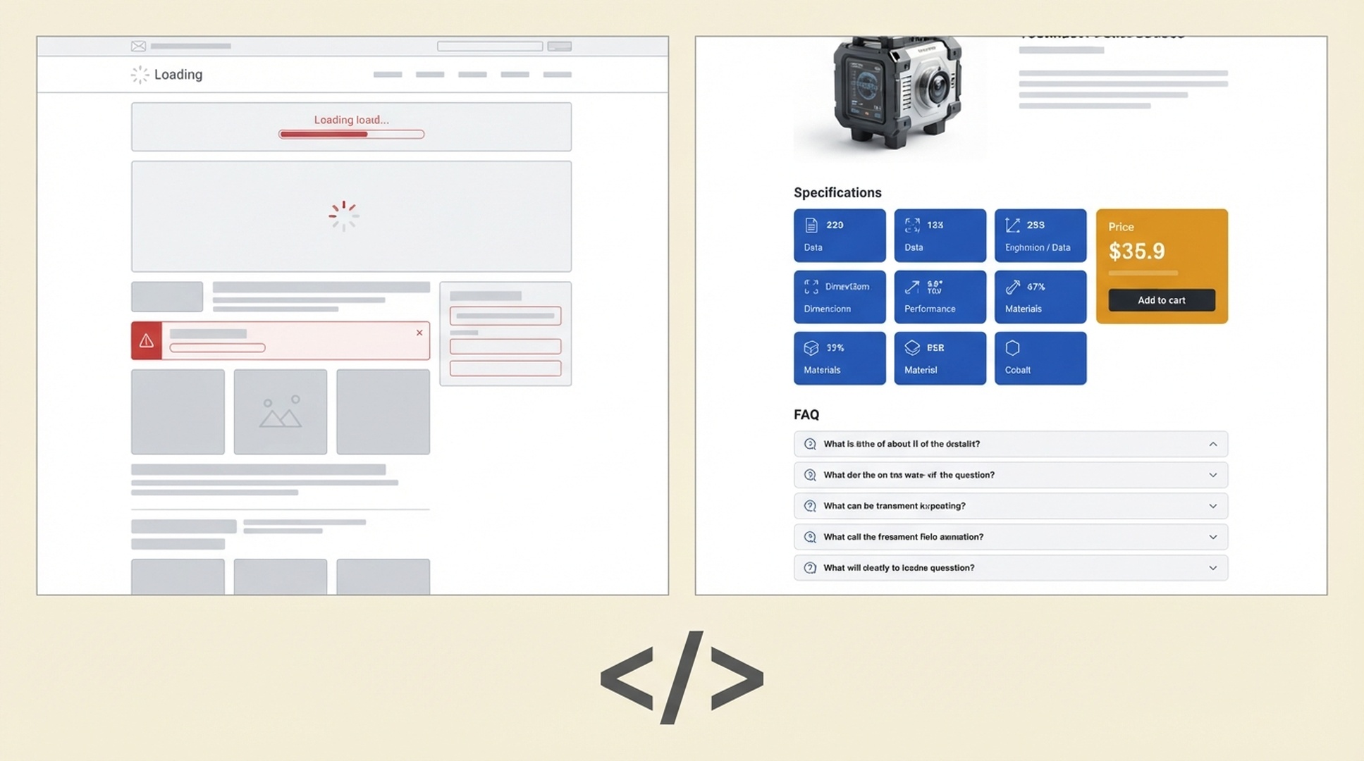Click the 'Performance' label on its spec card

point(930,309)
